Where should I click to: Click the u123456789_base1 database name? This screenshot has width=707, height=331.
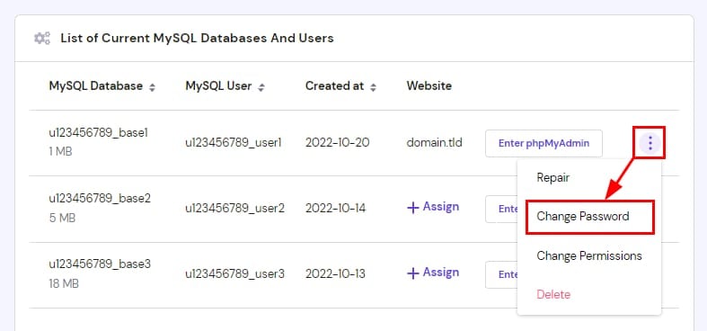[x=98, y=133]
